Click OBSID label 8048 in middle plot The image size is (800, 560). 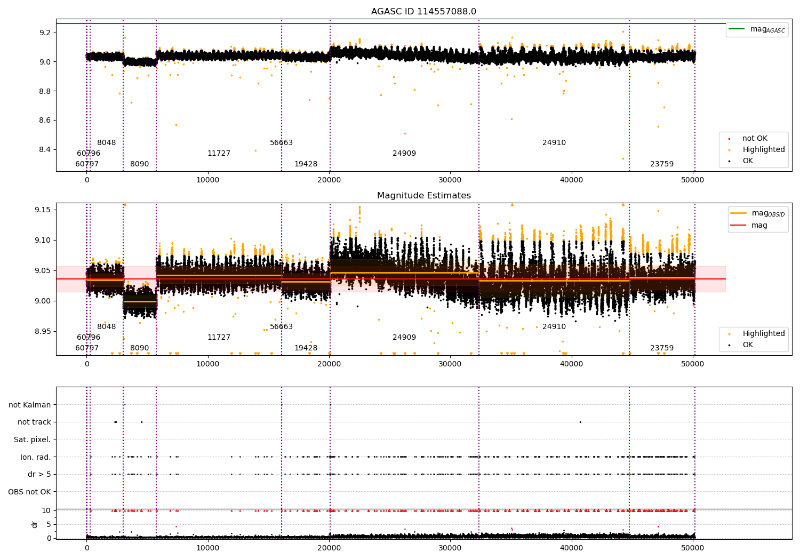(x=106, y=327)
